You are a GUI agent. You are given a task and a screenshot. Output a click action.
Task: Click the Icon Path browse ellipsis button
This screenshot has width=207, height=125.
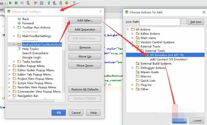pos(184,21)
